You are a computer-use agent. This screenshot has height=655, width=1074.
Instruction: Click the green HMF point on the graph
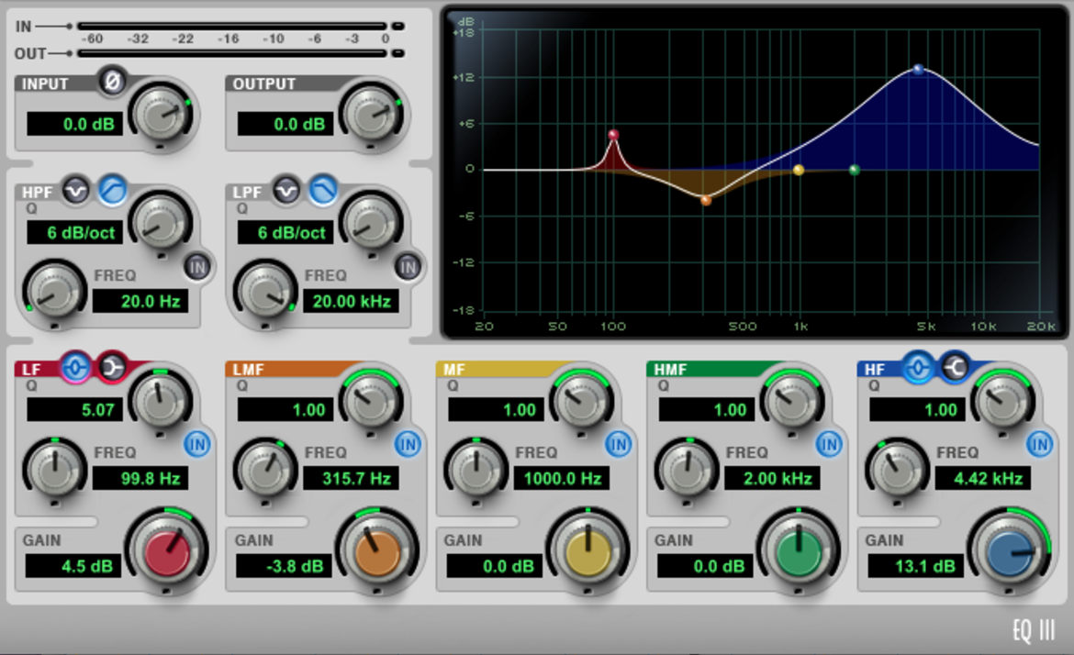pos(854,170)
